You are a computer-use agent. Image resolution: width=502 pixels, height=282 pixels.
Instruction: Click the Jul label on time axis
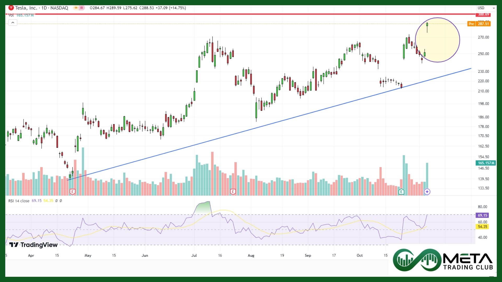194,256
